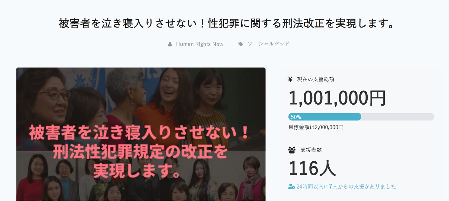The width and height of the screenshot is (449, 201).
Task: Click the supporters group icon beside 支援者数
Action: click(292, 150)
